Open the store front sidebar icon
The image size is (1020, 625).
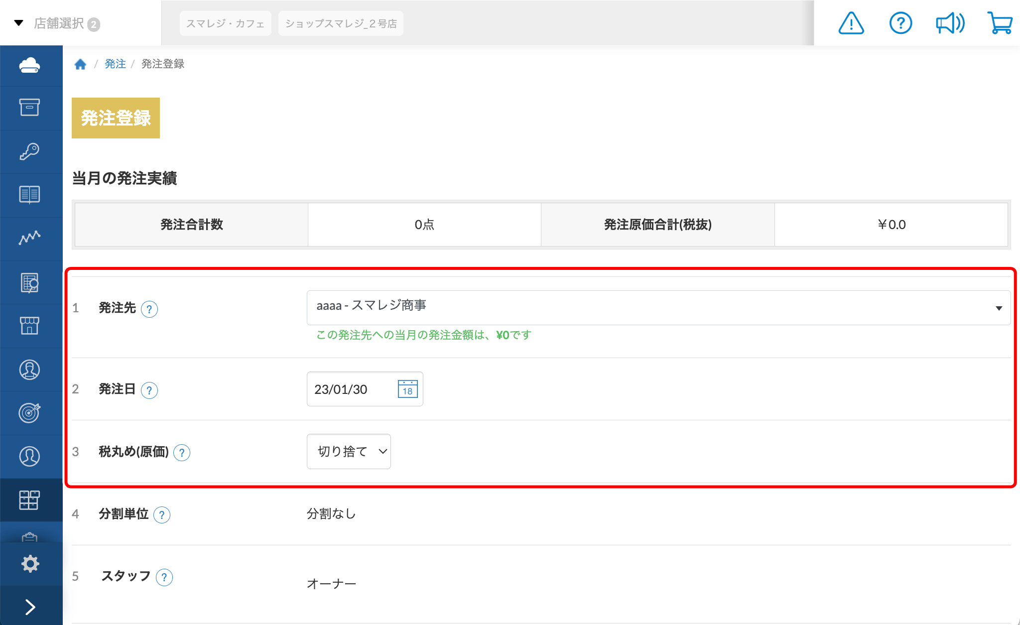[30, 326]
